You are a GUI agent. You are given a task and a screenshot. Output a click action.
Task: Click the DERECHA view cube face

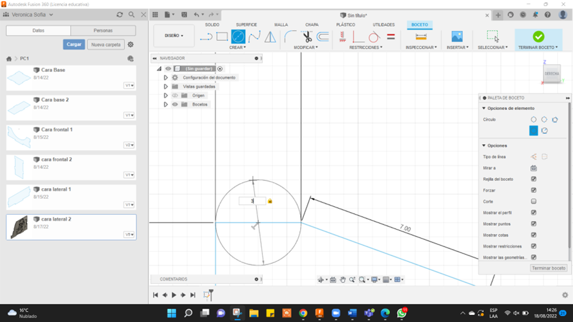pos(552,74)
